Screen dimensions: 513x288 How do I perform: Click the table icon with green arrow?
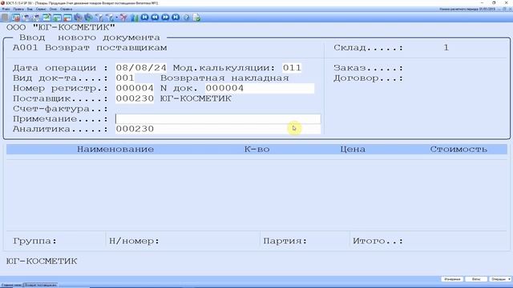tap(46, 18)
